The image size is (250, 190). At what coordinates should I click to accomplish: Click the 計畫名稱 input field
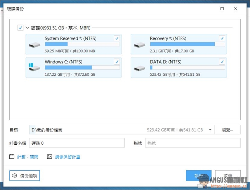(77, 143)
